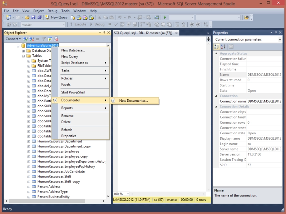The height and width of the screenshot is (214, 286).
Task: Click the Comment out lines icon
Action: pos(177,24)
